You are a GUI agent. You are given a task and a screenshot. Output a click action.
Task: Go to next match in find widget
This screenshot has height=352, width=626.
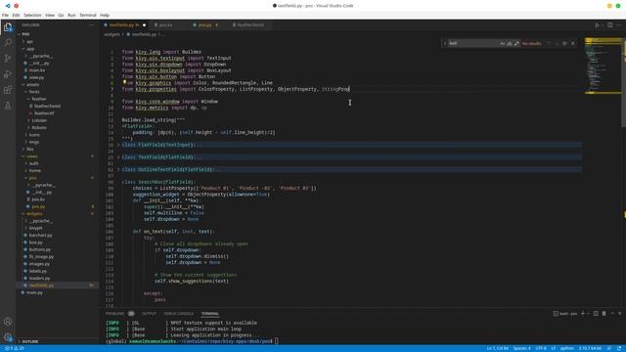click(x=557, y=43)
